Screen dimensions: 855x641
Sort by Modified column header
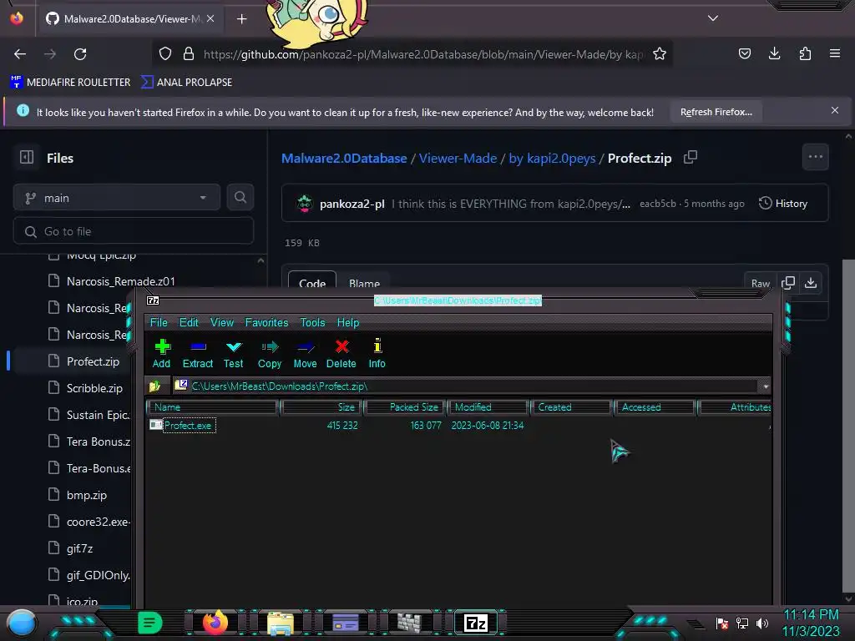tap(488, 407)
